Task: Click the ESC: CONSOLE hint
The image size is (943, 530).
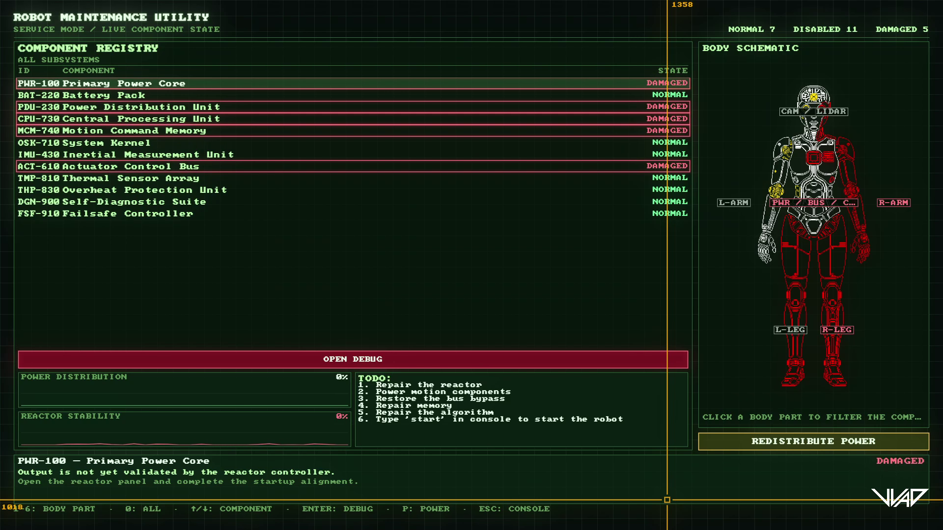Action: pyautogui.click(x=514, y=509)
